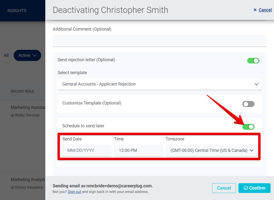This screenshot has height=200, width=274.
Task: Click Cancel link in dialog header
Action: point(265,10)
